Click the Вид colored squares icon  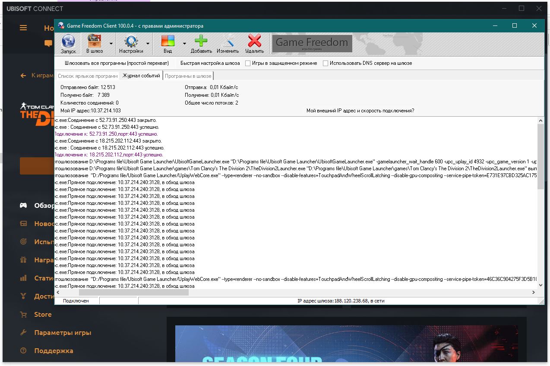tap(168, 42)
